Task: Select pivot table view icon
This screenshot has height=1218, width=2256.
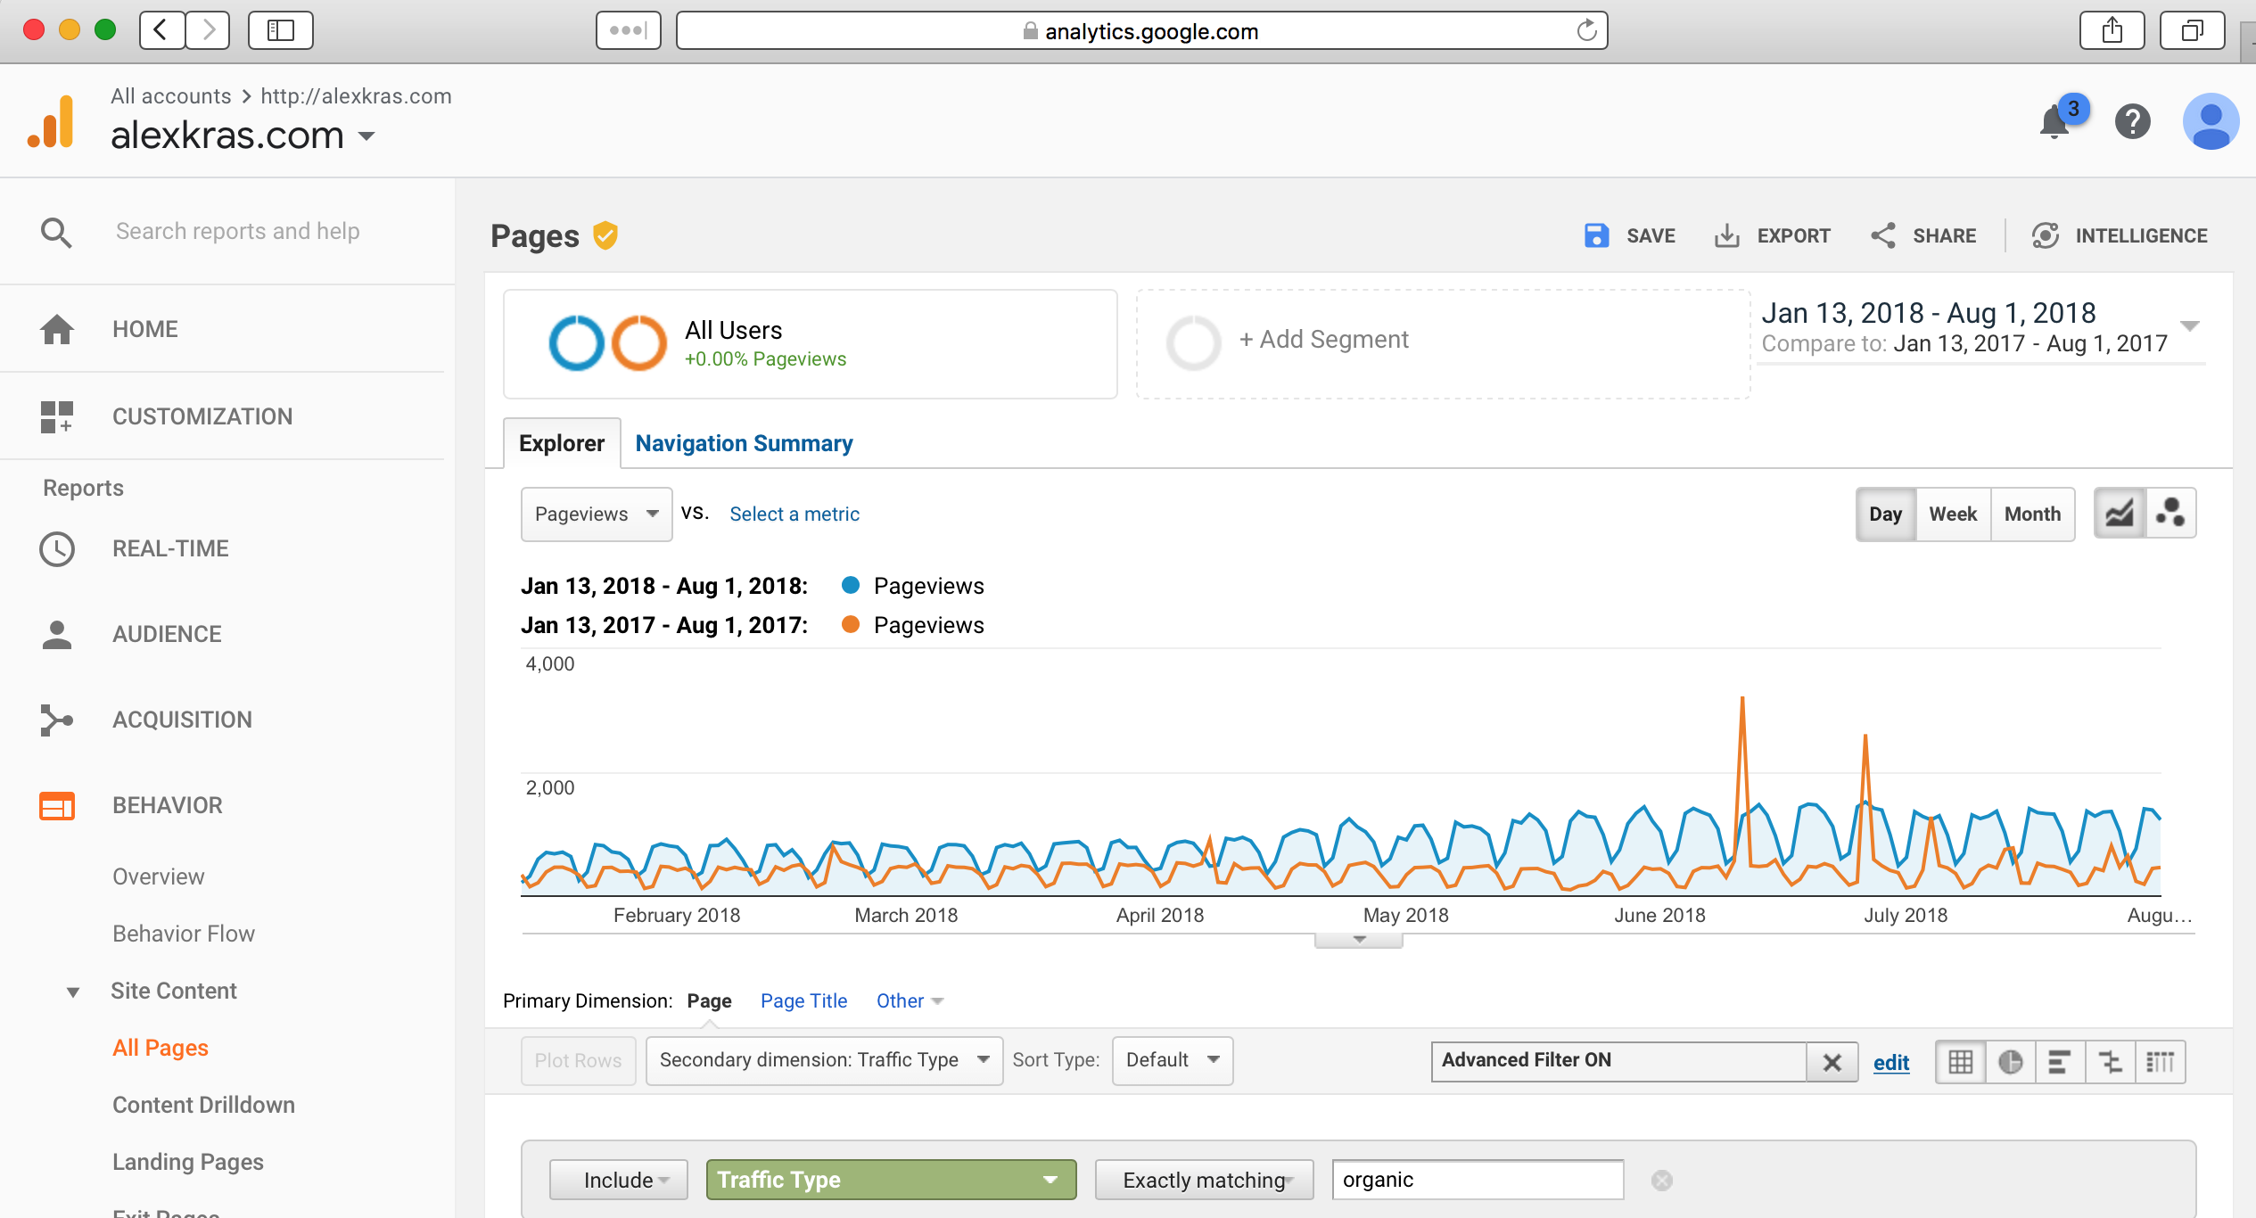Action: 2160,1061
